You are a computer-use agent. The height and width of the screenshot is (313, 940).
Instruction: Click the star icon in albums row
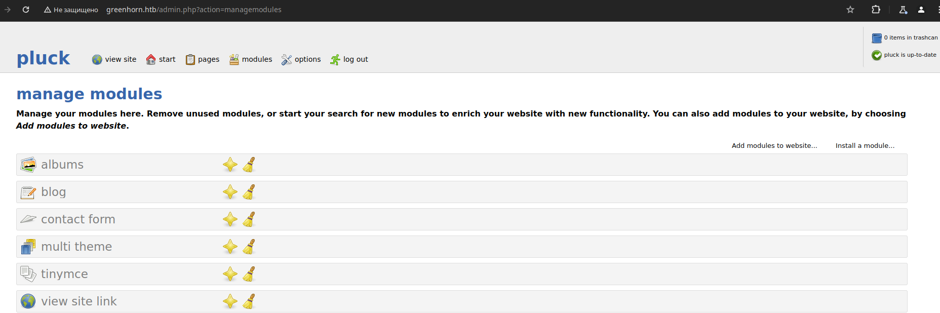click(x=230, y=165)
